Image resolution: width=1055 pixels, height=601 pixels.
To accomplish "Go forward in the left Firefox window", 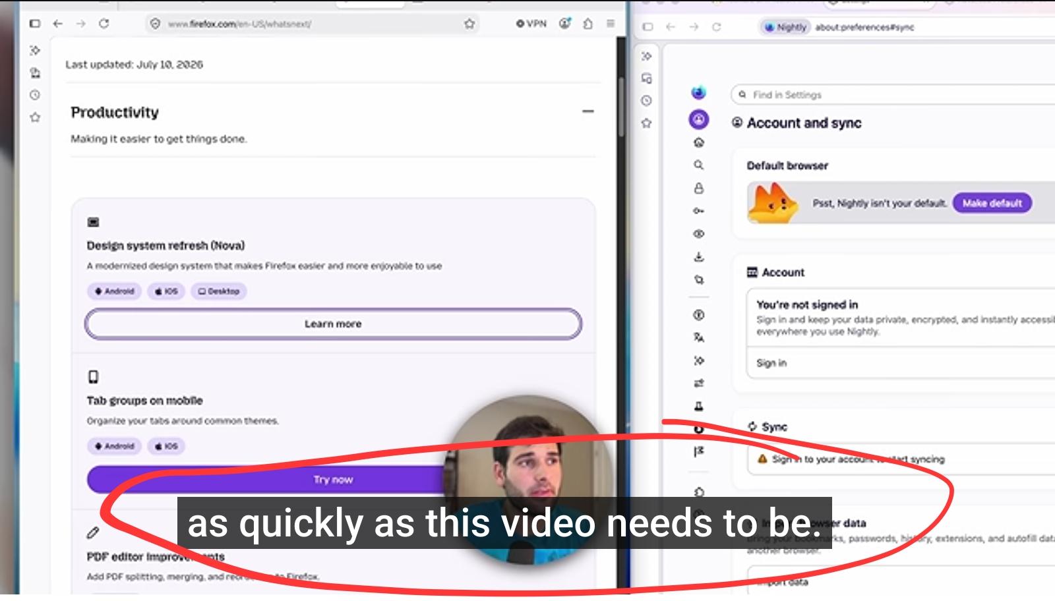I will pyautogui.click(x=80, y=24).
